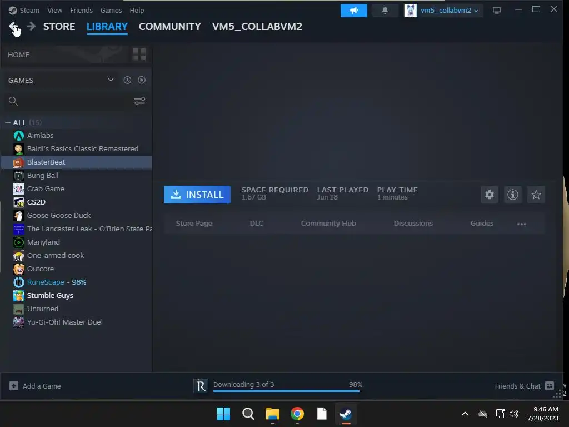Click the vm5_collabvm2 profile avatar

point(411,11)
